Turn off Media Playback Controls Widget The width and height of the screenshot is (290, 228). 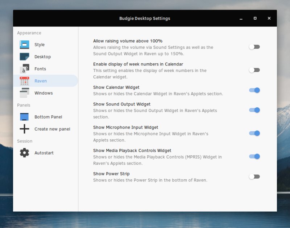255,156
